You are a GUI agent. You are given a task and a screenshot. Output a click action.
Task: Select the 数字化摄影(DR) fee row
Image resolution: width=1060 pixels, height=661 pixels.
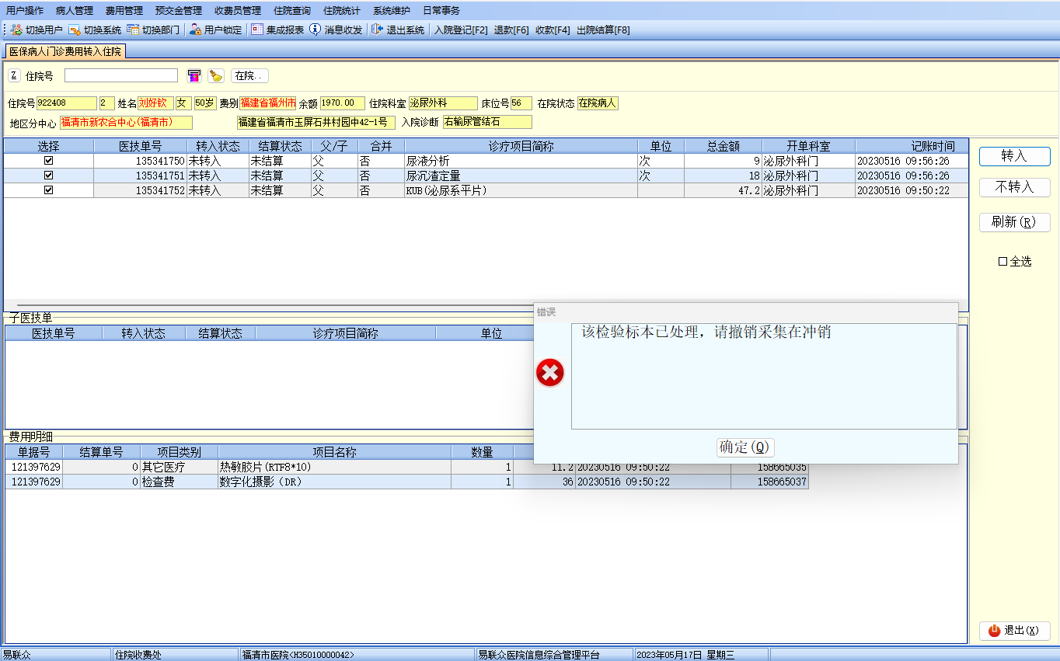pyautogui.click(x=406, y=482)
